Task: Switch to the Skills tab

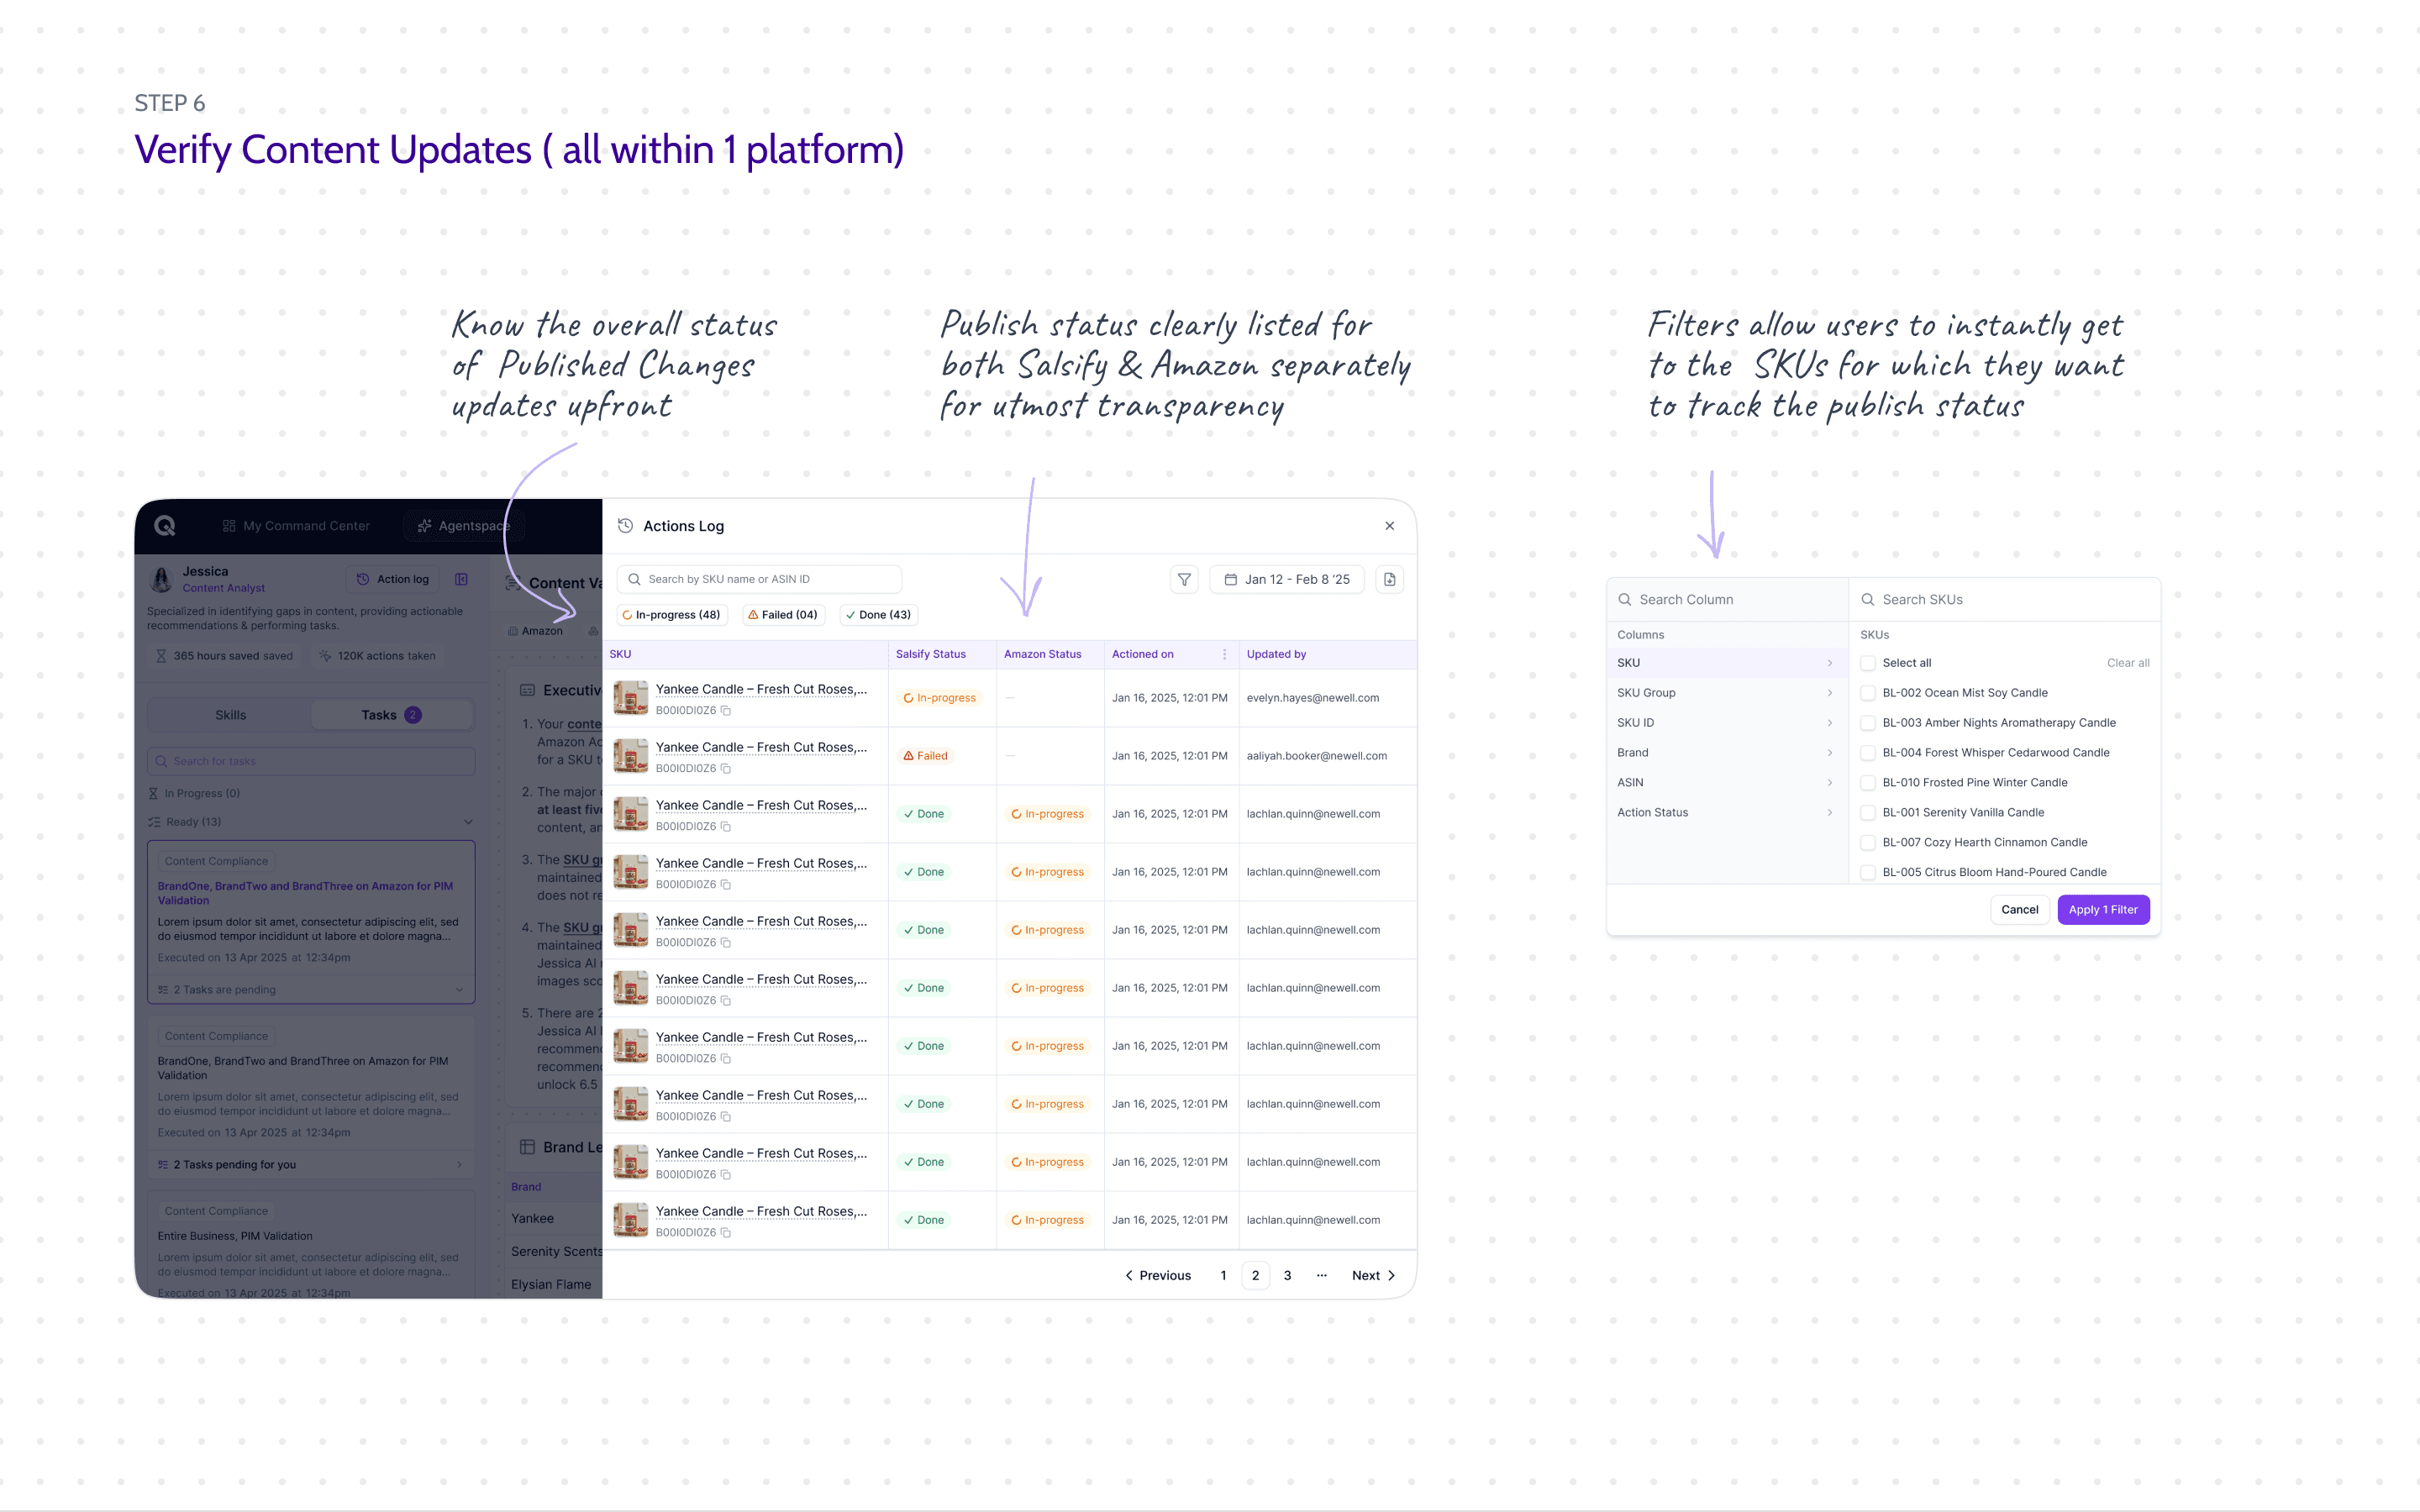Action: pos(230,715)
